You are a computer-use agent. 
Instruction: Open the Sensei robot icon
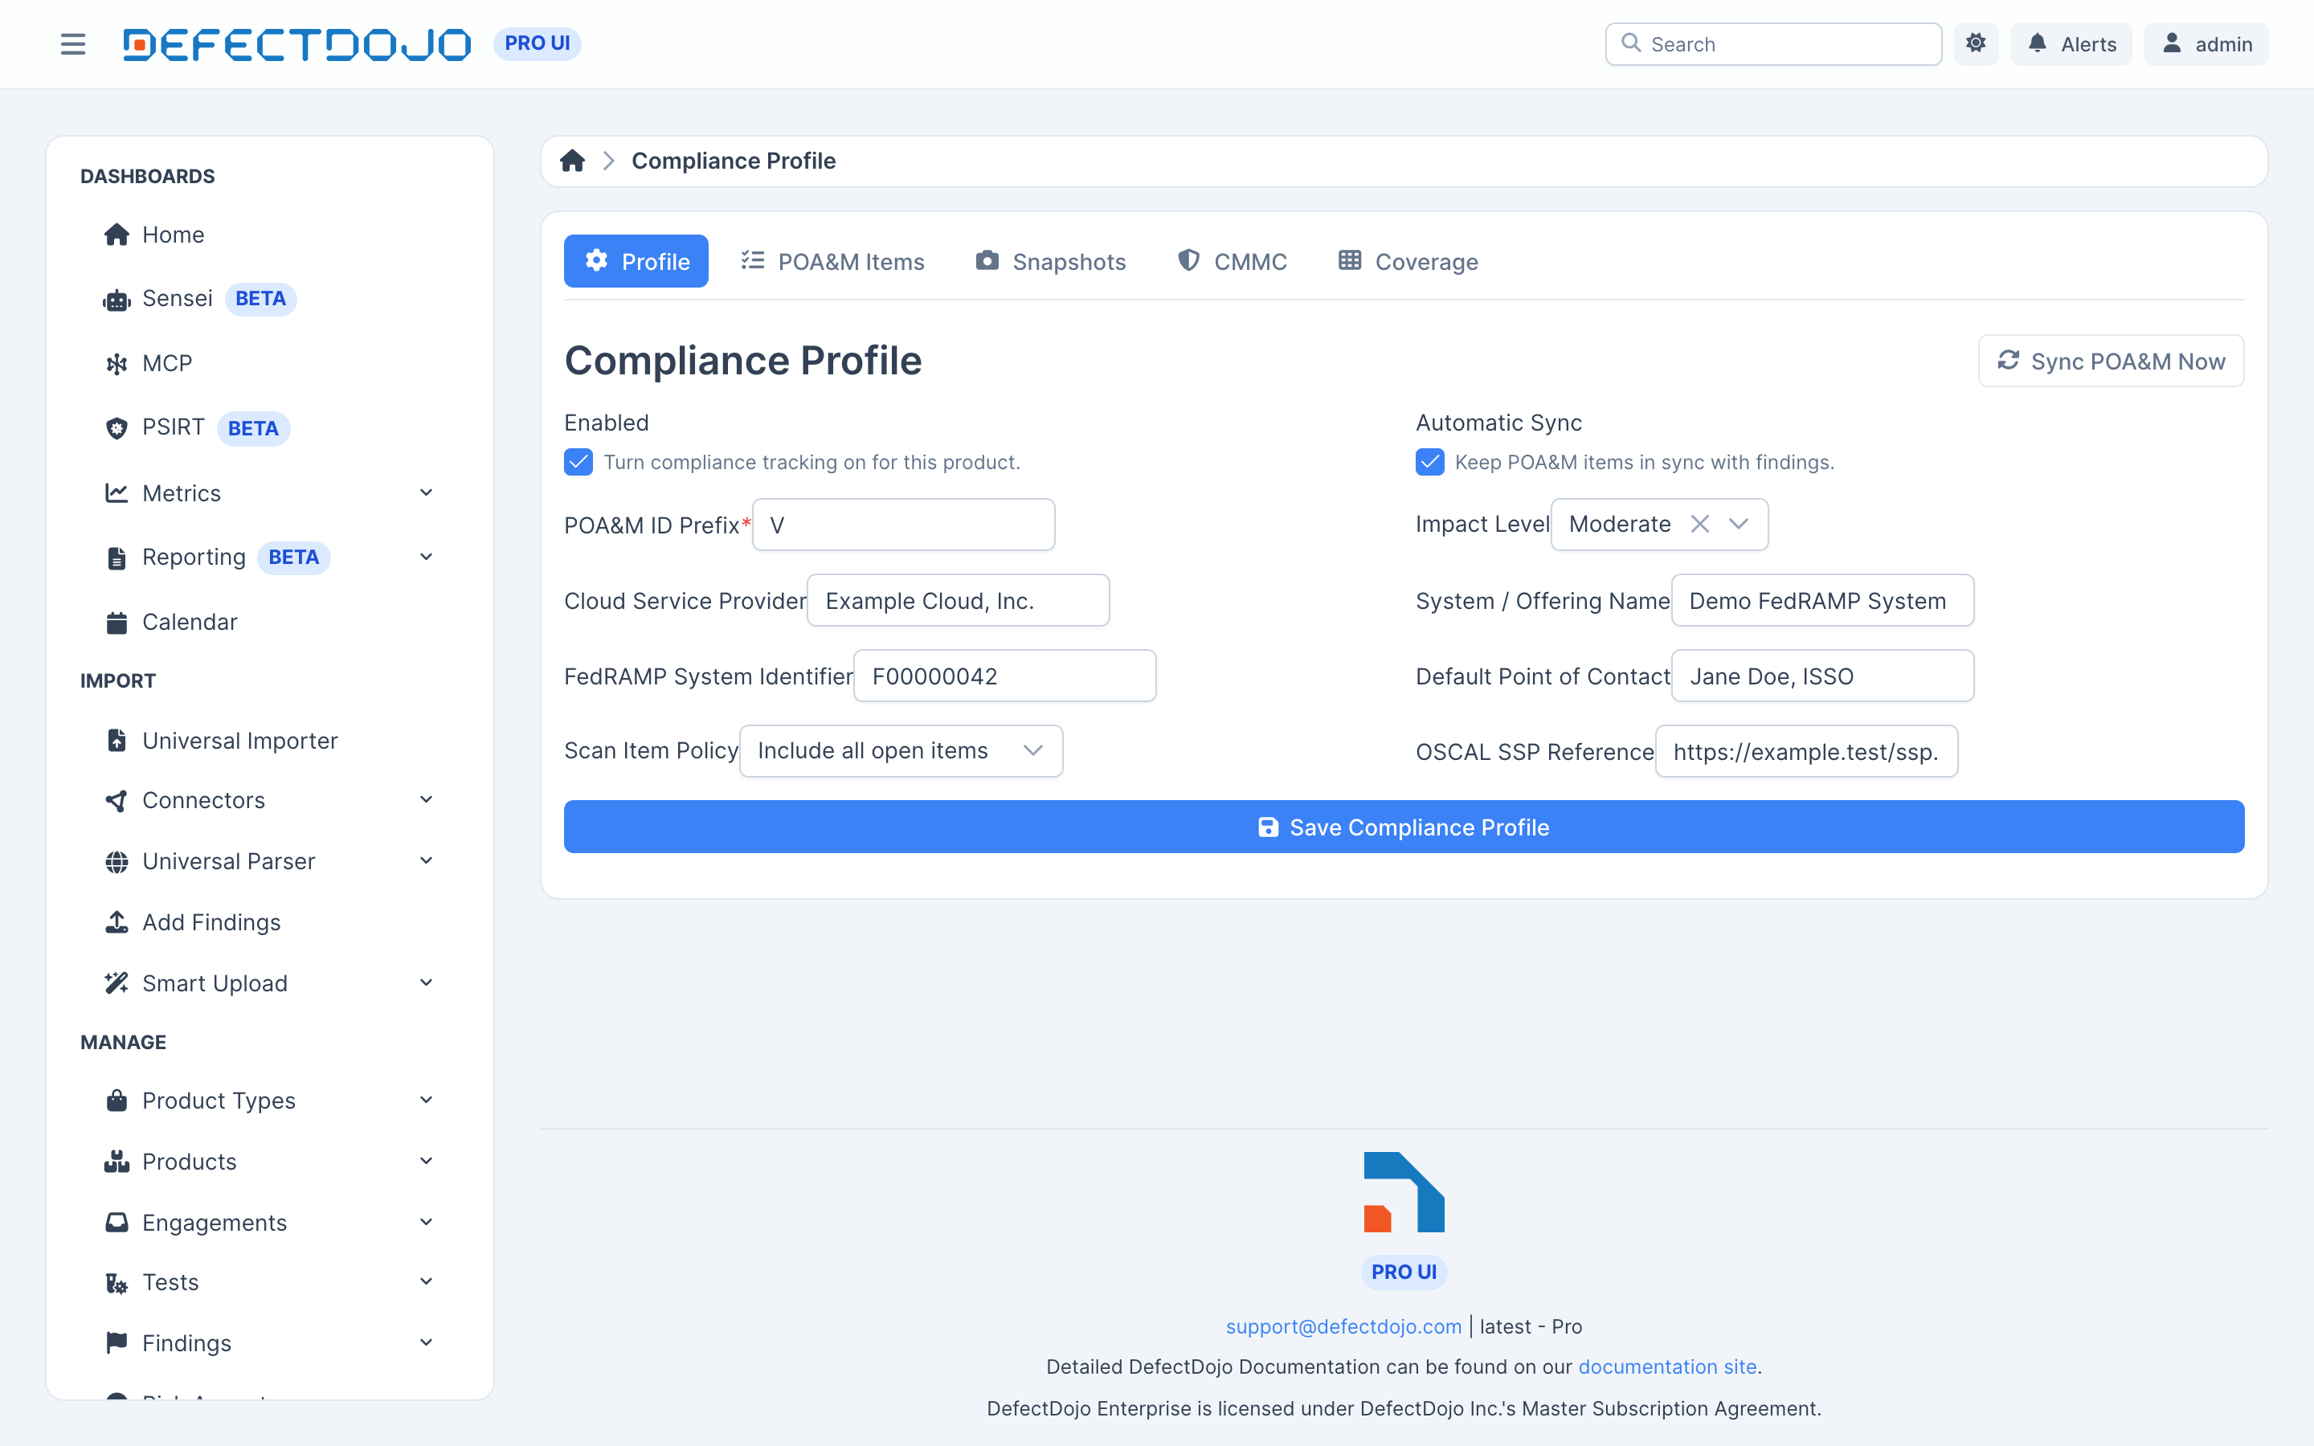pyautogui.click(x=117, y=300)
